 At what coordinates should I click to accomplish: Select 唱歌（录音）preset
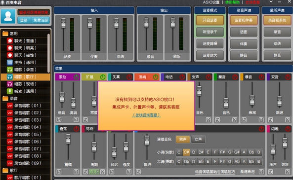(25, 70)
